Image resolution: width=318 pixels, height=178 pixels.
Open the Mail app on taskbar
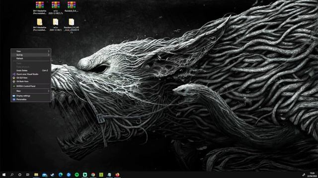pyautogui.click(x=44, y=175)
